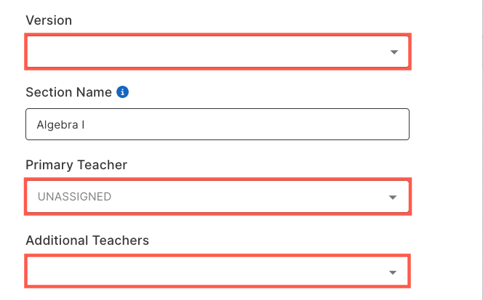Click the blank area of Additional Teachers box
483x300 pixels.
(x=207, y=272)
